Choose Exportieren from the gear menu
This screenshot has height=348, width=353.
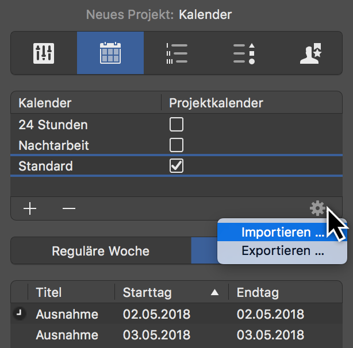282,251
